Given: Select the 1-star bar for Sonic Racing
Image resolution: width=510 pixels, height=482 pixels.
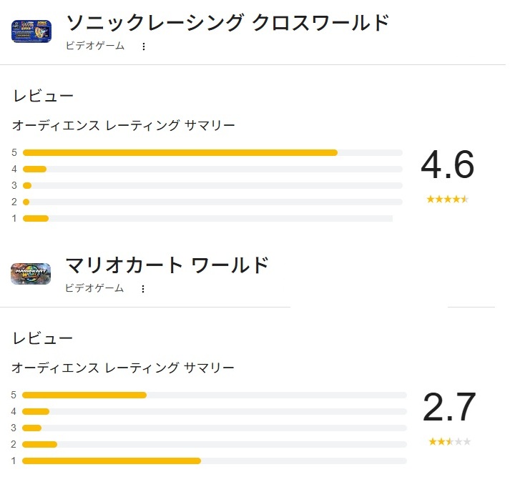Looking at the screenshot, I should click(x=207, y=218).
